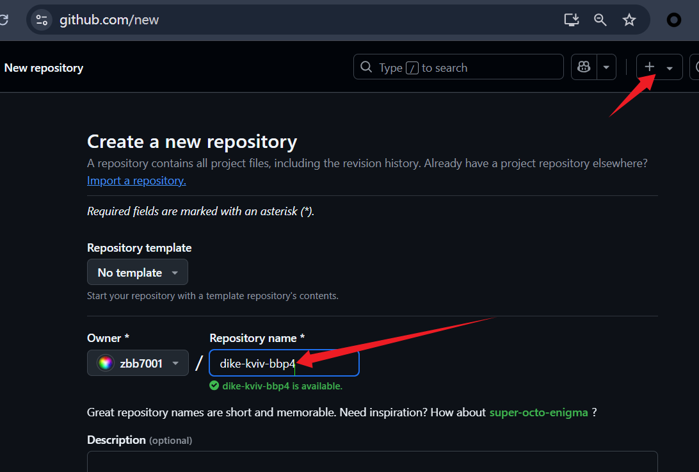Open the Owner zbb7001 dropdown
The width and height of the screenshot is (699, 472).
138,363
